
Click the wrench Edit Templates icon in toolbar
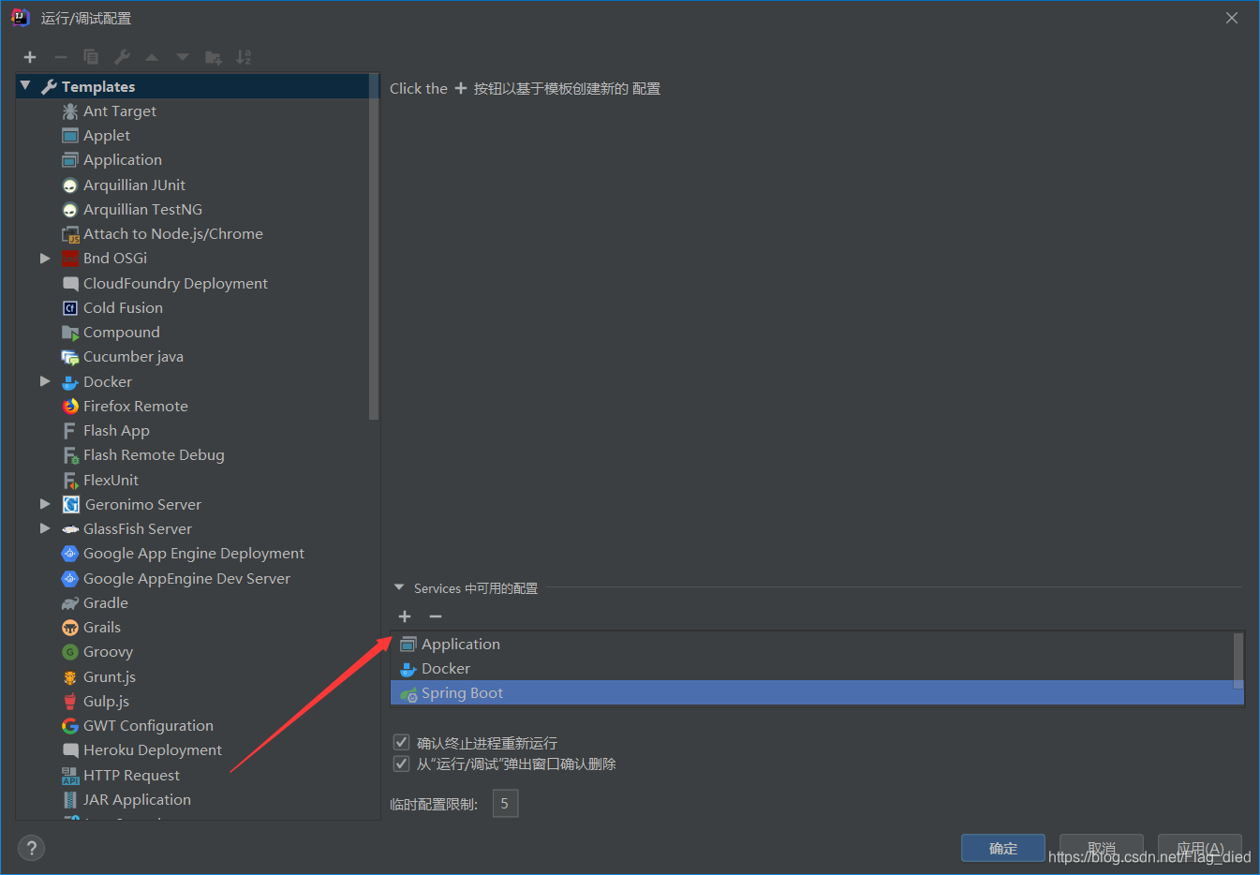click(x=122, y=57)
